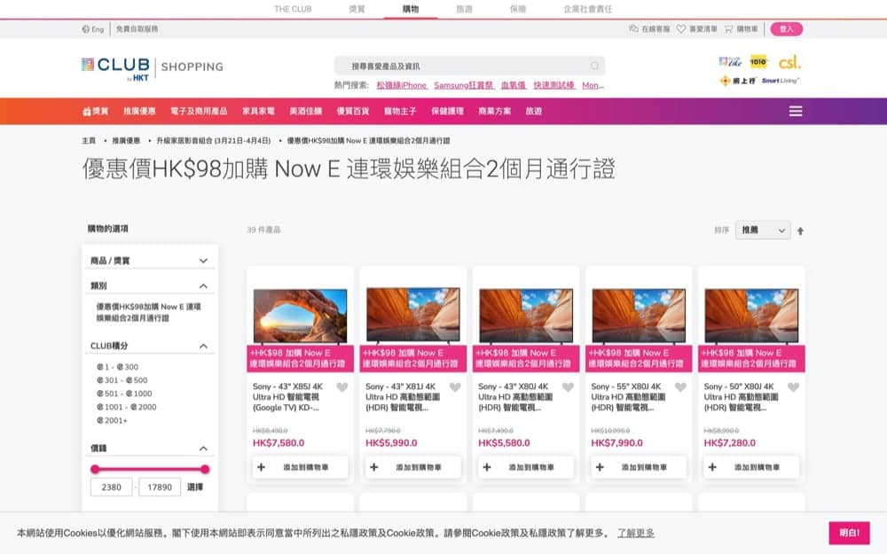This screenshot has width=887, height=554.
Task: Open the 推薦 sort dropdown
Action: tap(763, 230)
